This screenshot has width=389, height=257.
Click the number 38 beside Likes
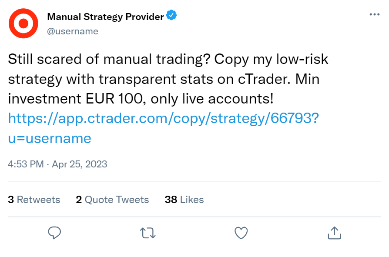171,200
